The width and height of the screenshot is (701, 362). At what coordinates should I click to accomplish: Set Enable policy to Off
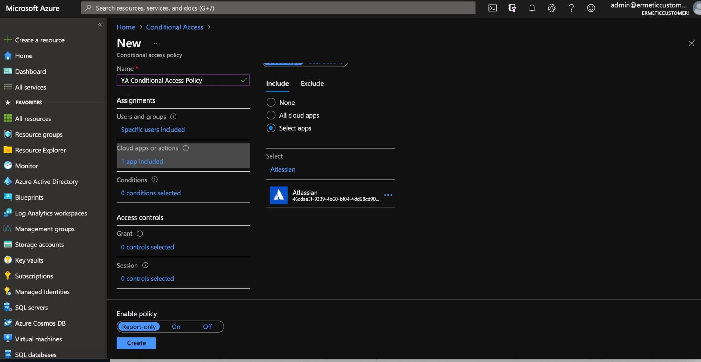pyautogui.click(x=207, y=326)
